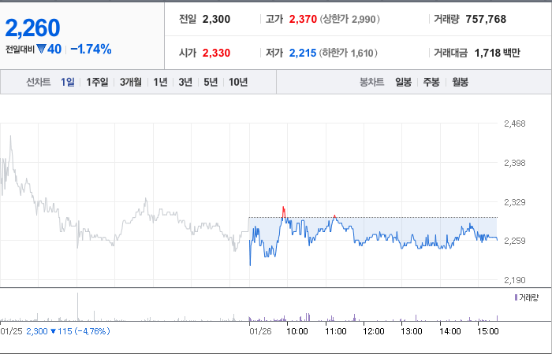Screen dimensions: 552x354
Task: Click the 01/25 date label
Action: pos(12,331)
